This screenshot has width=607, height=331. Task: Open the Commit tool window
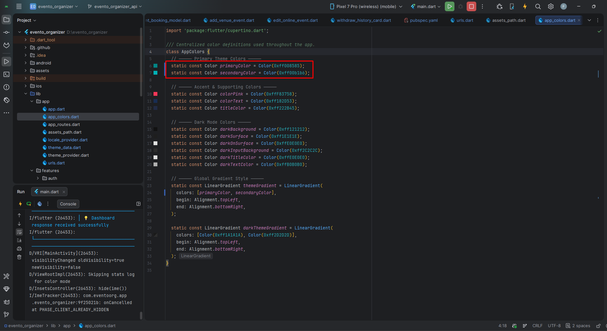pos(6,33)
